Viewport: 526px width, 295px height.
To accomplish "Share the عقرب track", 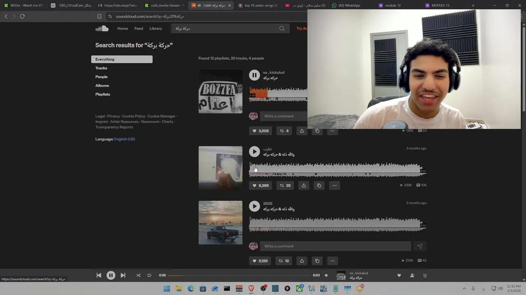I will pos(304,185).
